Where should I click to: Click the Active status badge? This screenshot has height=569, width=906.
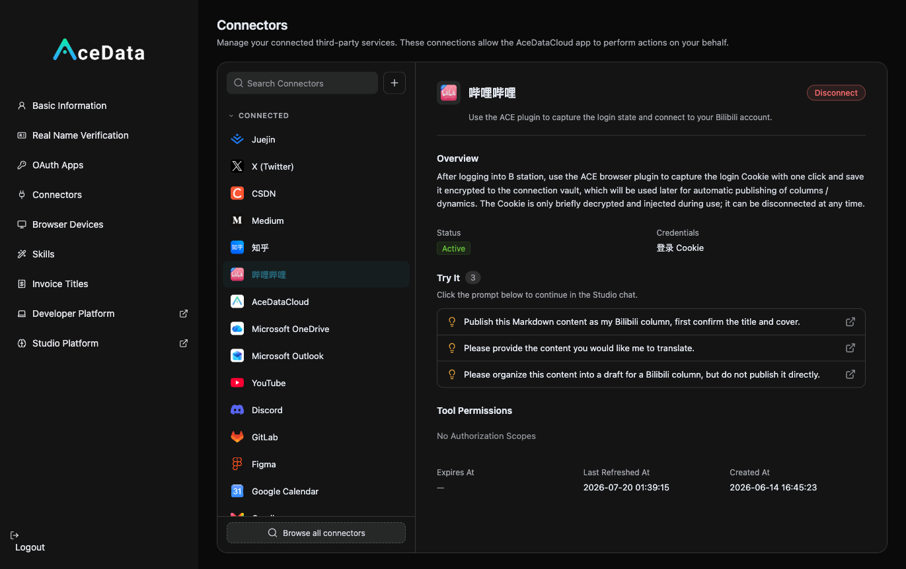(x=453, y=248)
